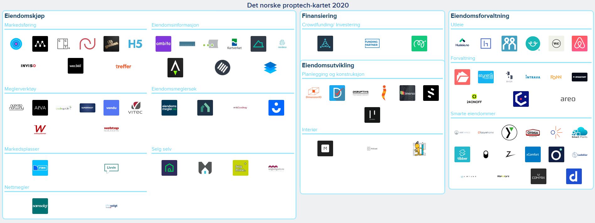The width and height of the screenshot is (595, 223).
Task: Click the tibber logo
Action: (462, 154)
